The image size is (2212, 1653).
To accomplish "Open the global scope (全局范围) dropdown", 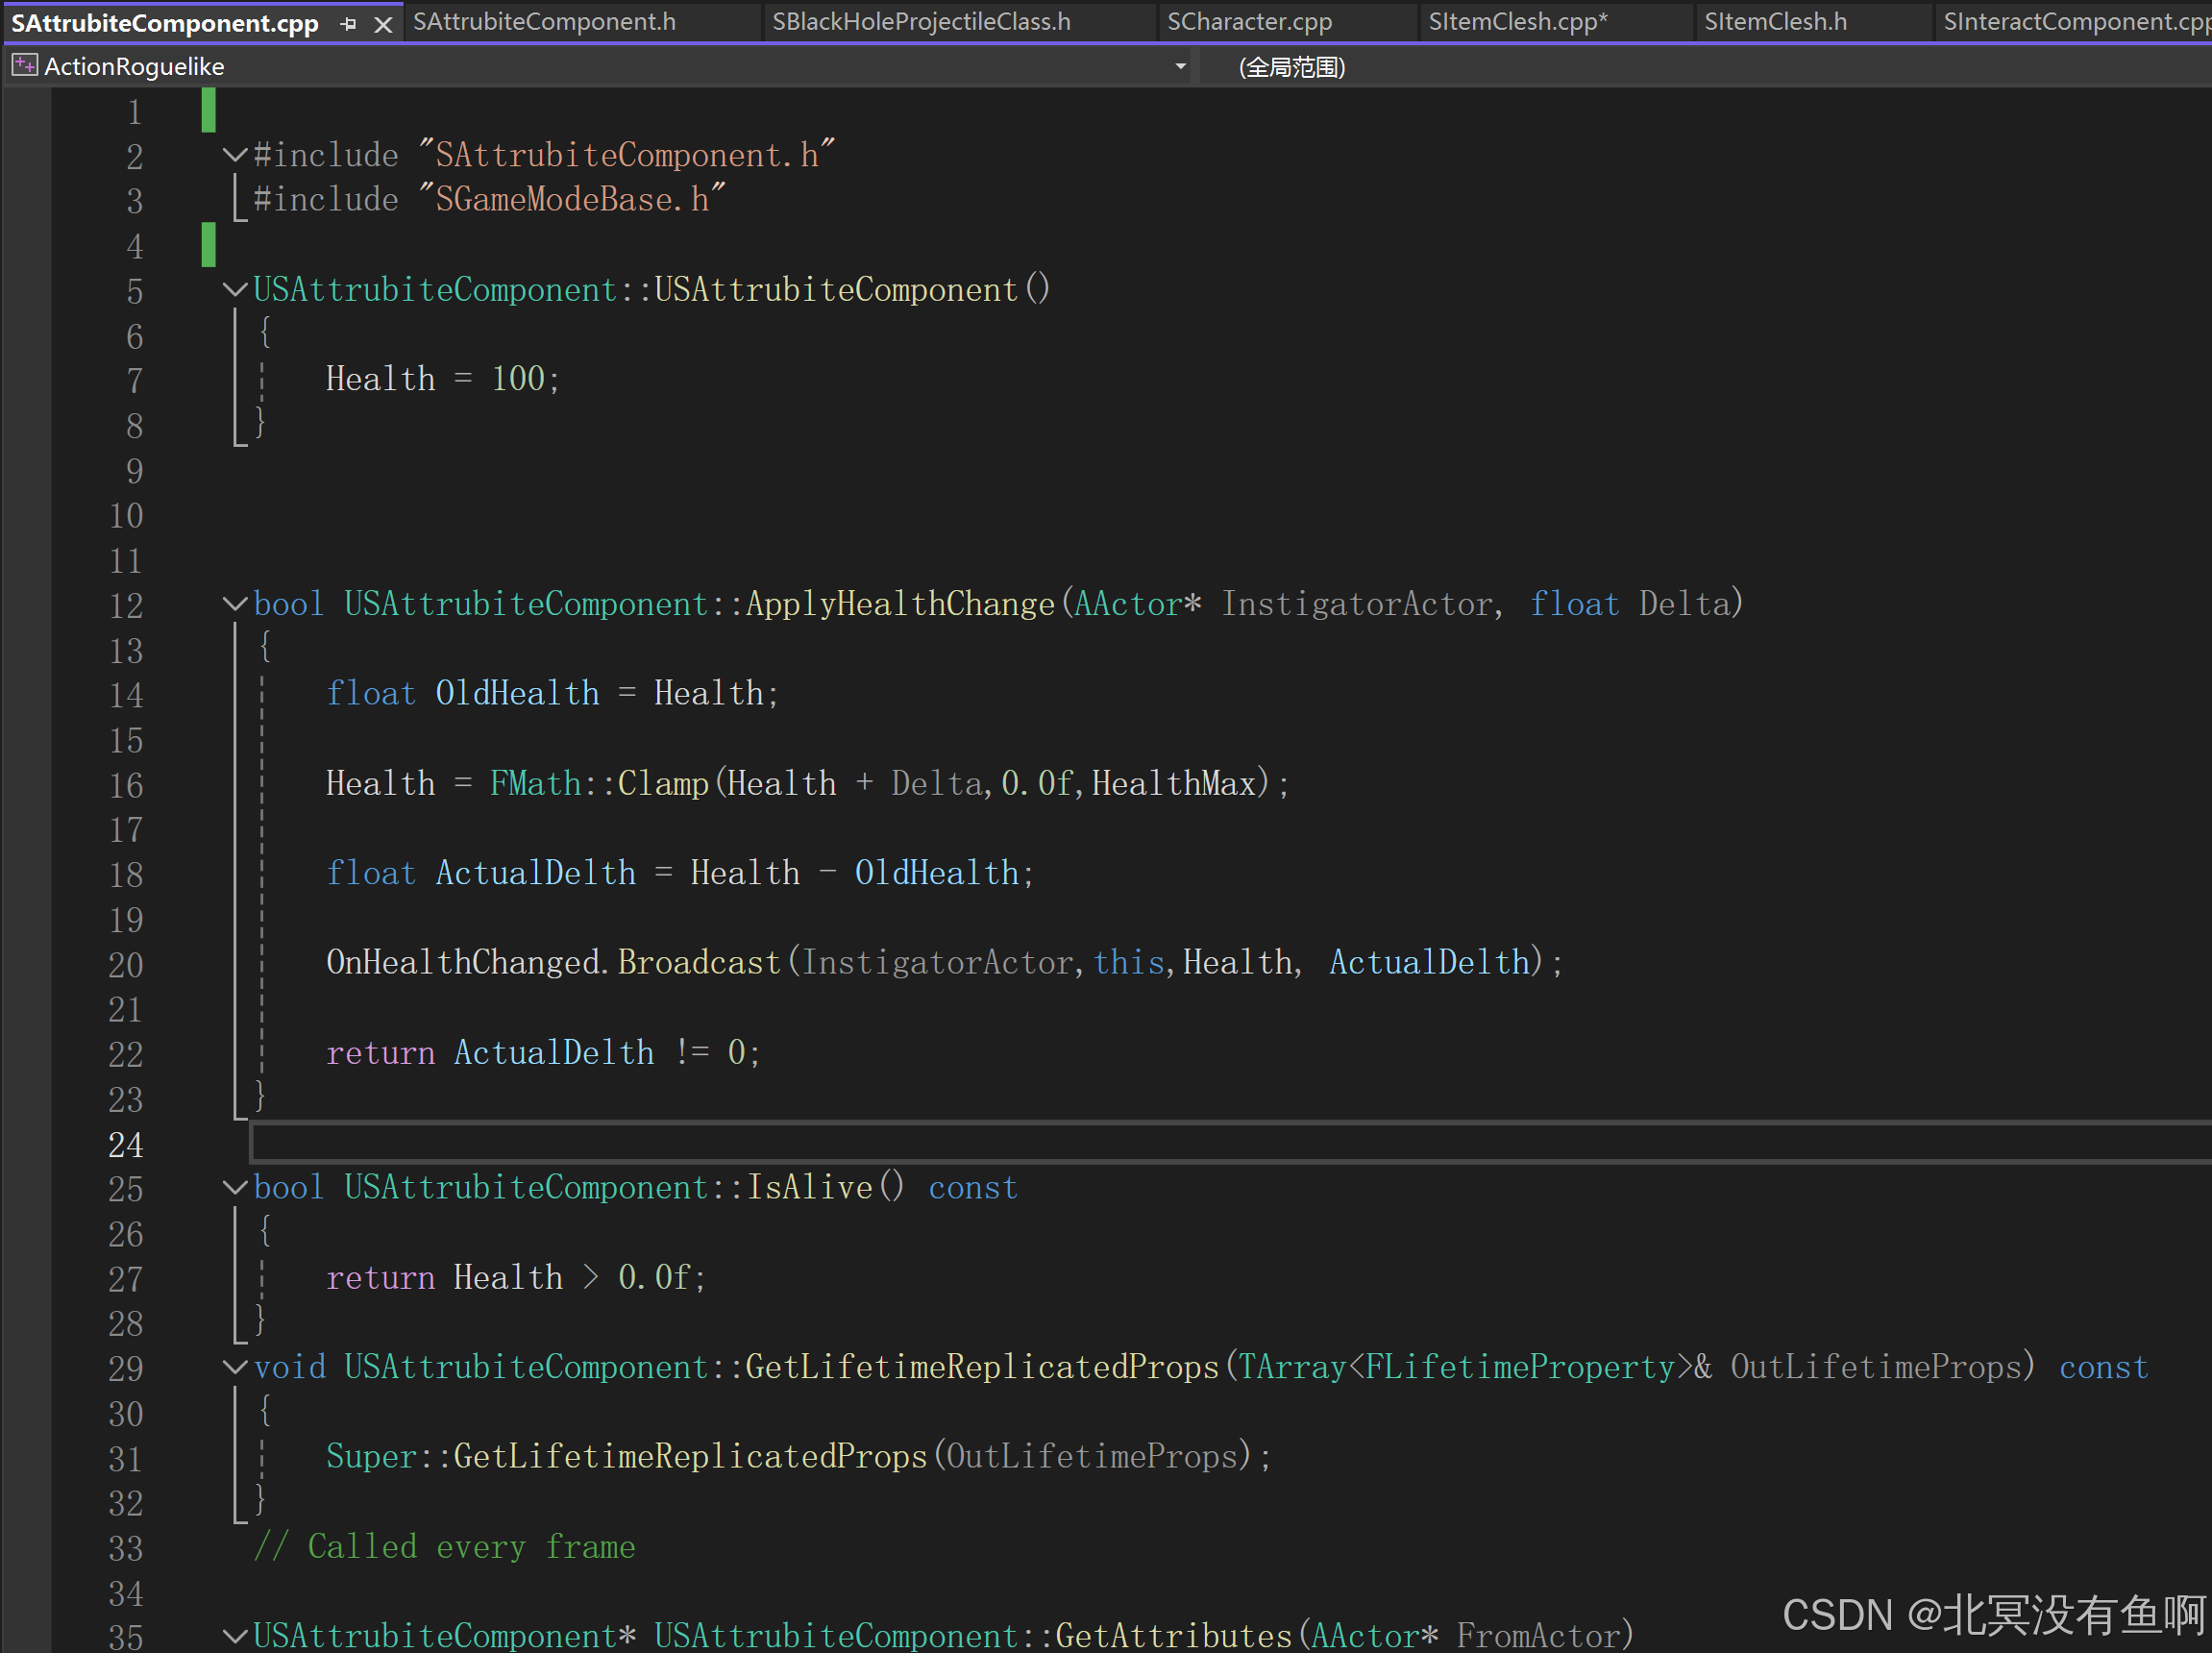I will pos(1291,67).
